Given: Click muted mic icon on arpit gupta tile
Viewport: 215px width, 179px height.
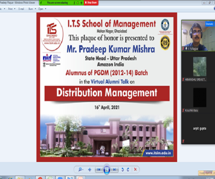Looking at the screenshot, I should tap(183, 141).
